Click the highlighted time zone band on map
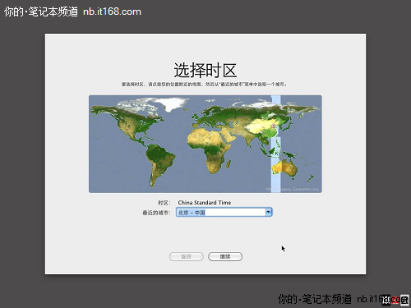Screen dimensions: 411x308 [276, 144]
